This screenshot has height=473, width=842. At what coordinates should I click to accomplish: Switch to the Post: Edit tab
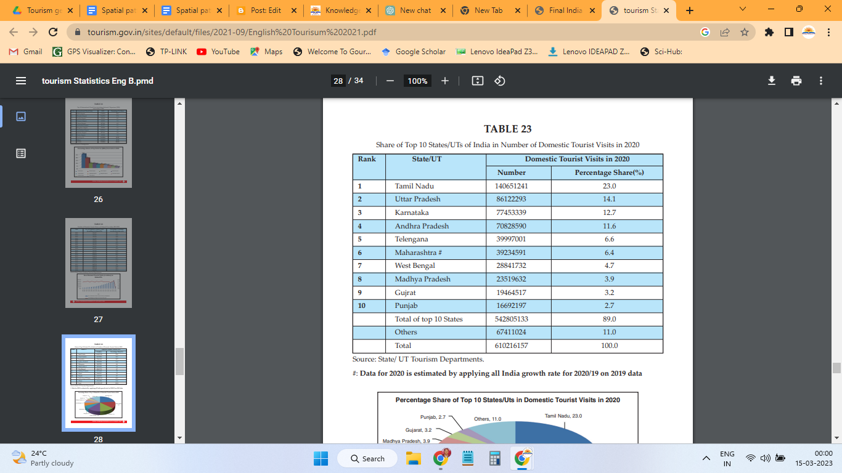click(266, 10)
